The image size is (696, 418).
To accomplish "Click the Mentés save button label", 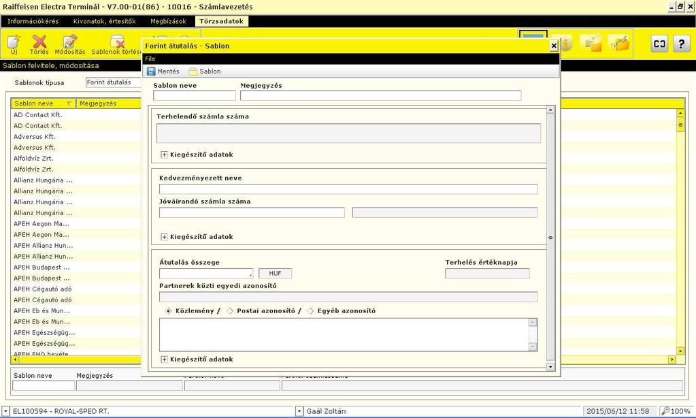I will (168, 71).
